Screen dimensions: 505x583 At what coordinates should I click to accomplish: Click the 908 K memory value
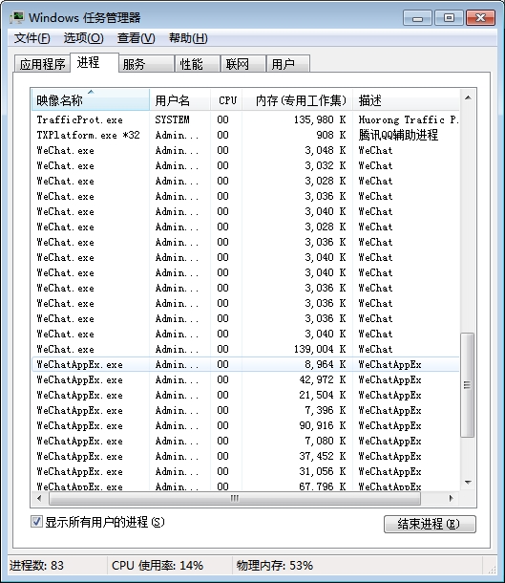click(331, 135)
